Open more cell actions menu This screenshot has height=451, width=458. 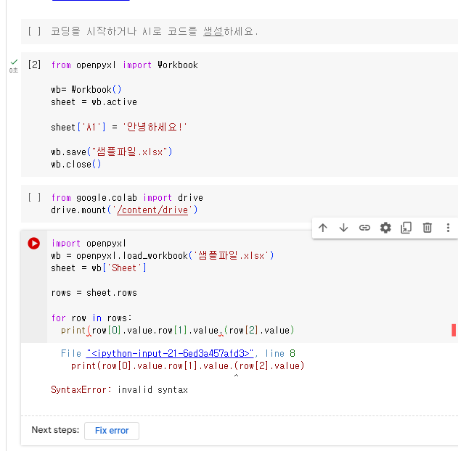pos(448,228)
